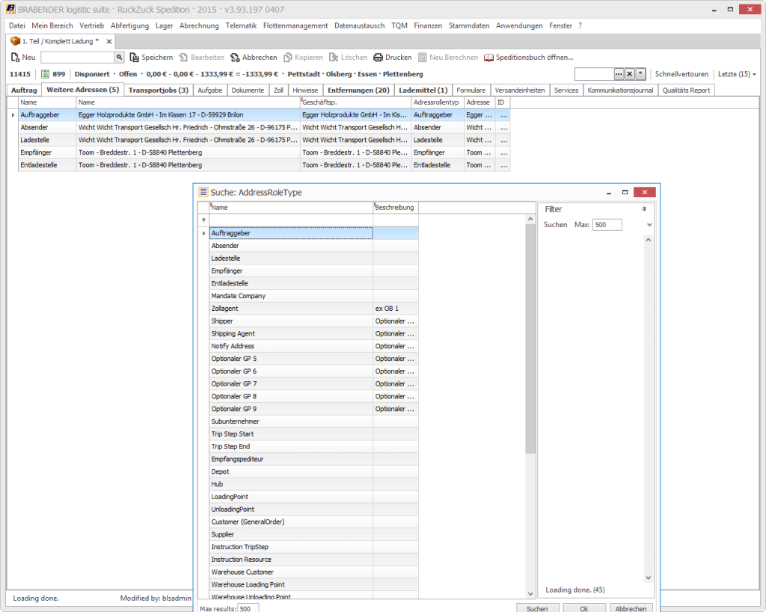766x612 pixels.
Task: Click the magnifier search icon in toolbar
Action: pos(119,58)
